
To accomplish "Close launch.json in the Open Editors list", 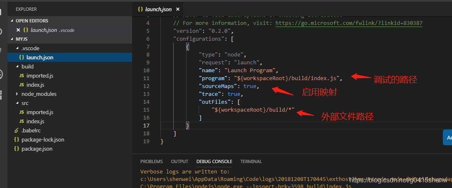I will [18, 30].
